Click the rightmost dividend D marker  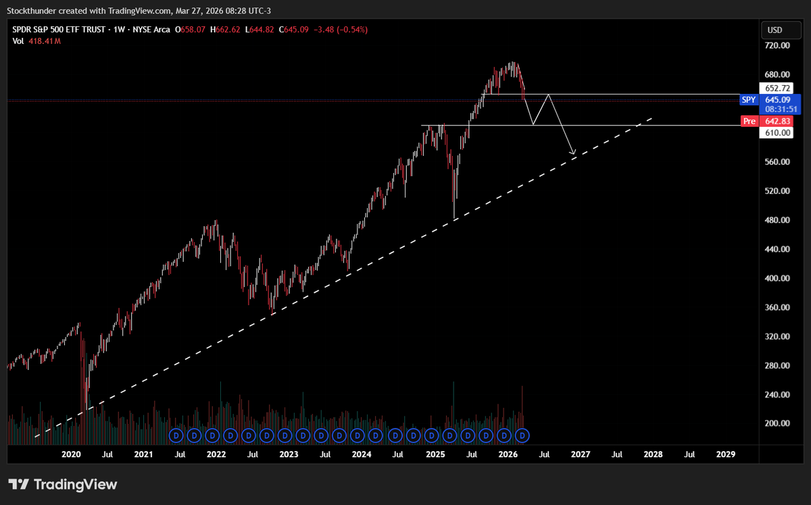point(522,435)
